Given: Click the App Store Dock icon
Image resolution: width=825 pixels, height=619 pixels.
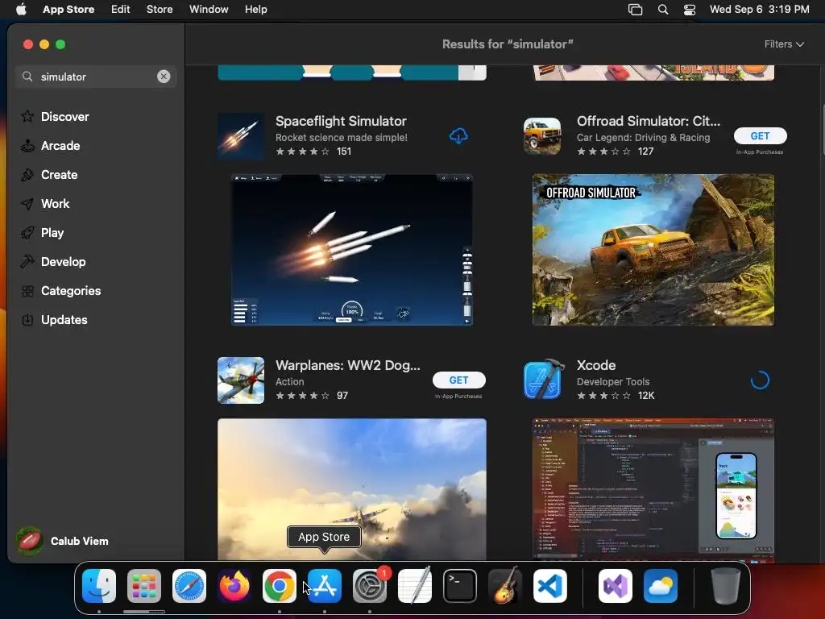Looking at the screenshot, I should [325, 586].
